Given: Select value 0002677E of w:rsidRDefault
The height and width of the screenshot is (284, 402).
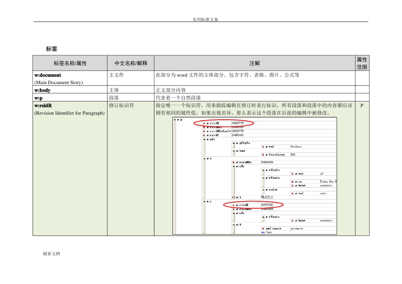Looking at the screenshot, I should click(x=238, y=131).
